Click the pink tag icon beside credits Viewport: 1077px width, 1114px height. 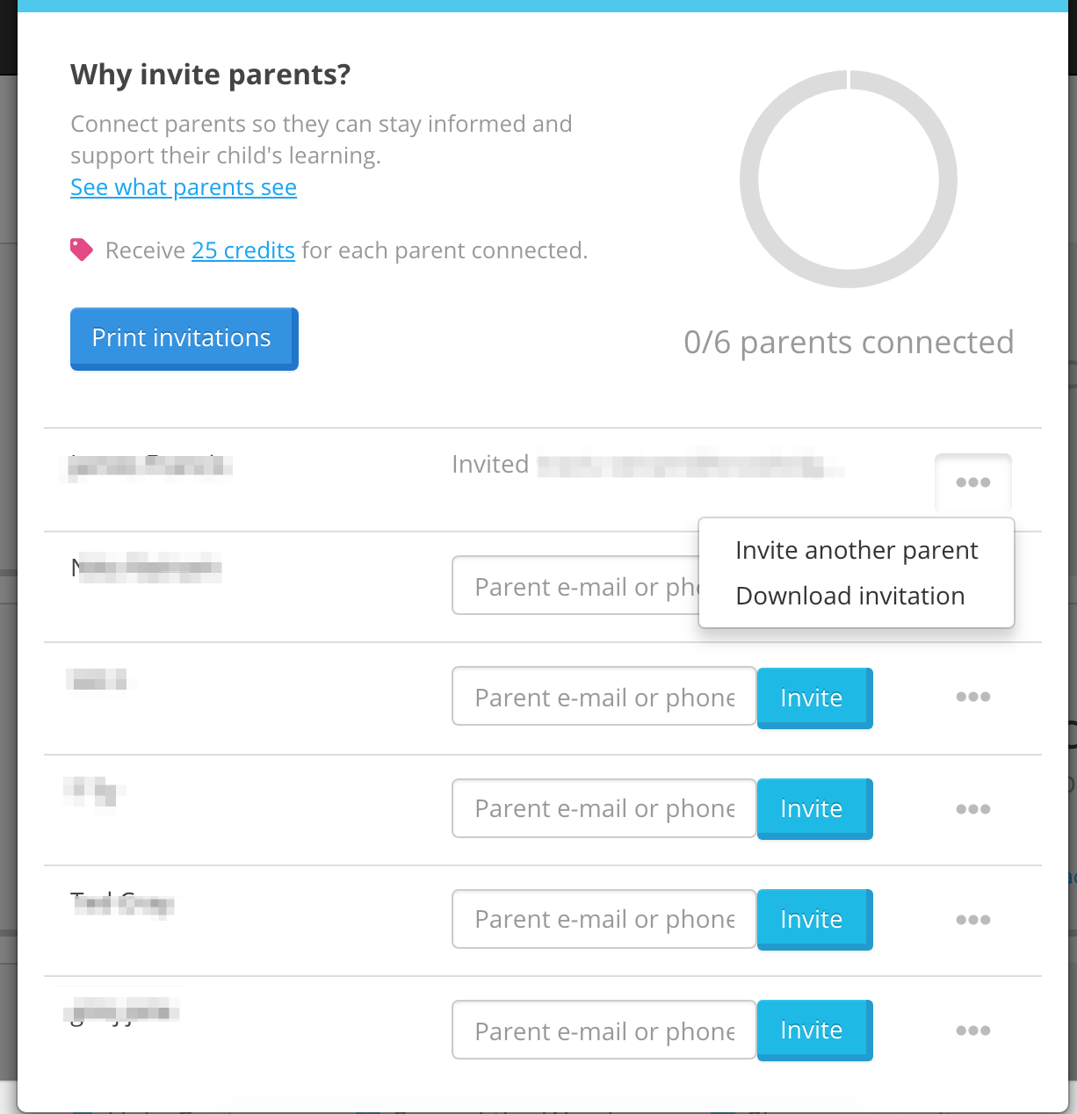coord(82,250)
